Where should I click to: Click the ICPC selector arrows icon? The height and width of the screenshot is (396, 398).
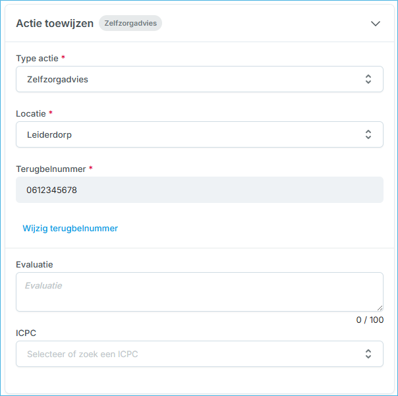(368, 354)
